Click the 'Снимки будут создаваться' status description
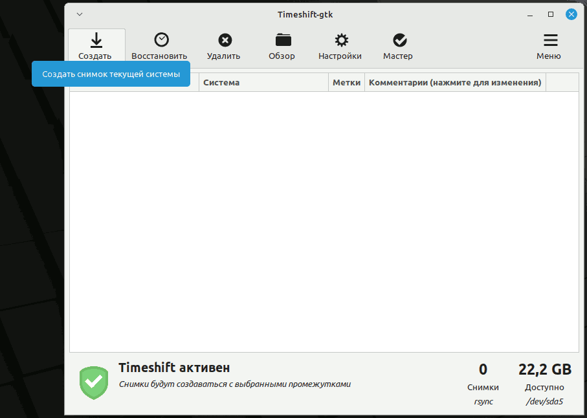Viewport: 587px width, 418px height. 235,384
